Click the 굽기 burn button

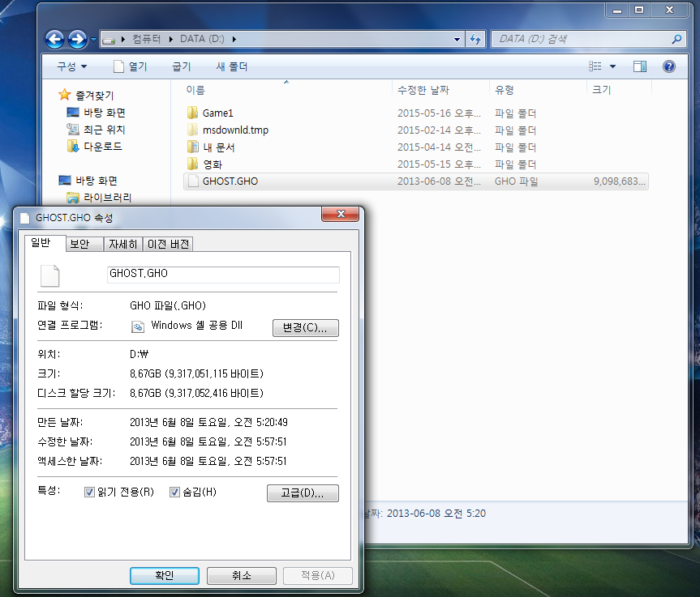[x=181, y=66]
